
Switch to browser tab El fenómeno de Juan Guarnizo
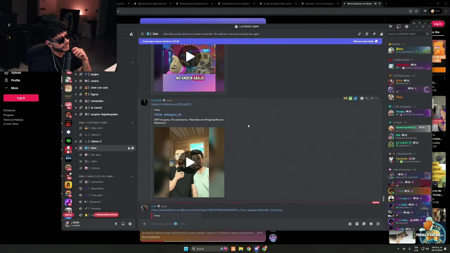click(236, 4)
